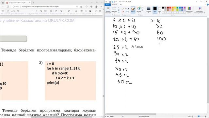Open the File menu in Paint
Viewport: 209px width, 118px height.
(x=107, y=5)
